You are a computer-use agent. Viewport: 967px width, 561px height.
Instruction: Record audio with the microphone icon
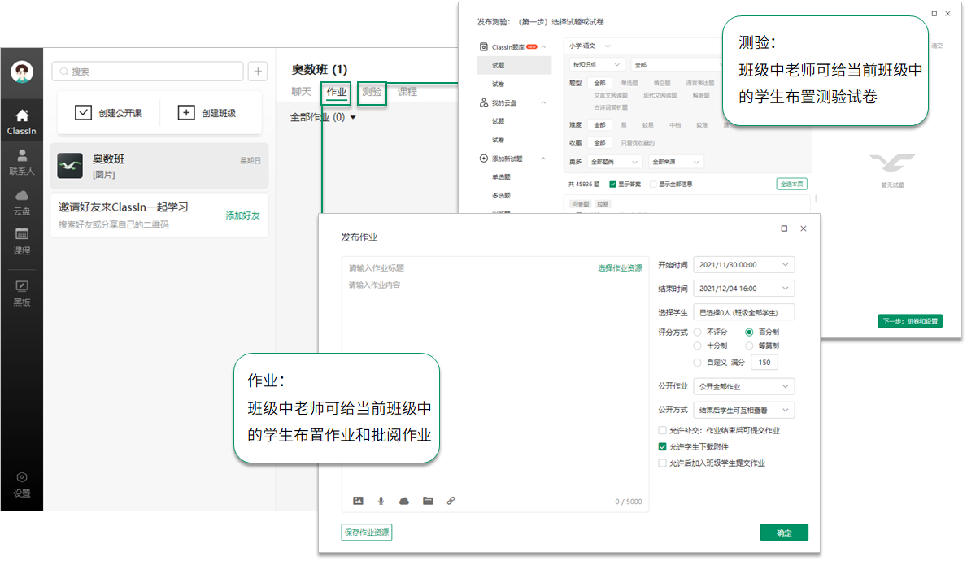(381, 501)
